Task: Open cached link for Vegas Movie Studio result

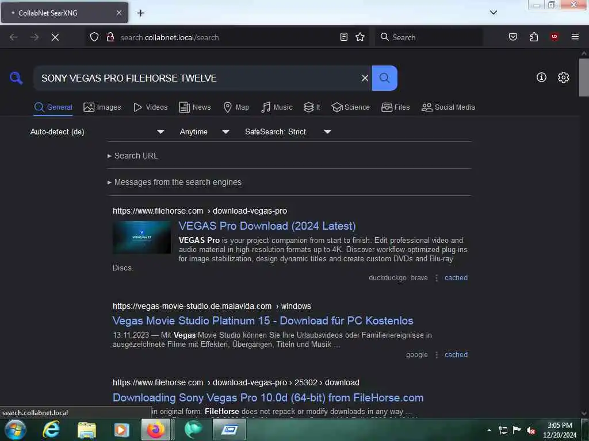Action: tap(456, 355)
